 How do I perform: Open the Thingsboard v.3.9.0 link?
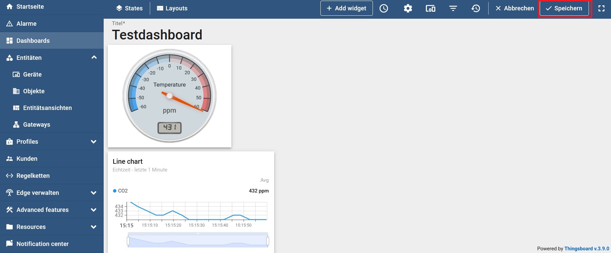pos(587,249)
